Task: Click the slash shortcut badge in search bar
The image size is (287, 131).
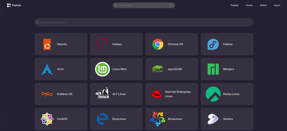Action: pos(170,5)
